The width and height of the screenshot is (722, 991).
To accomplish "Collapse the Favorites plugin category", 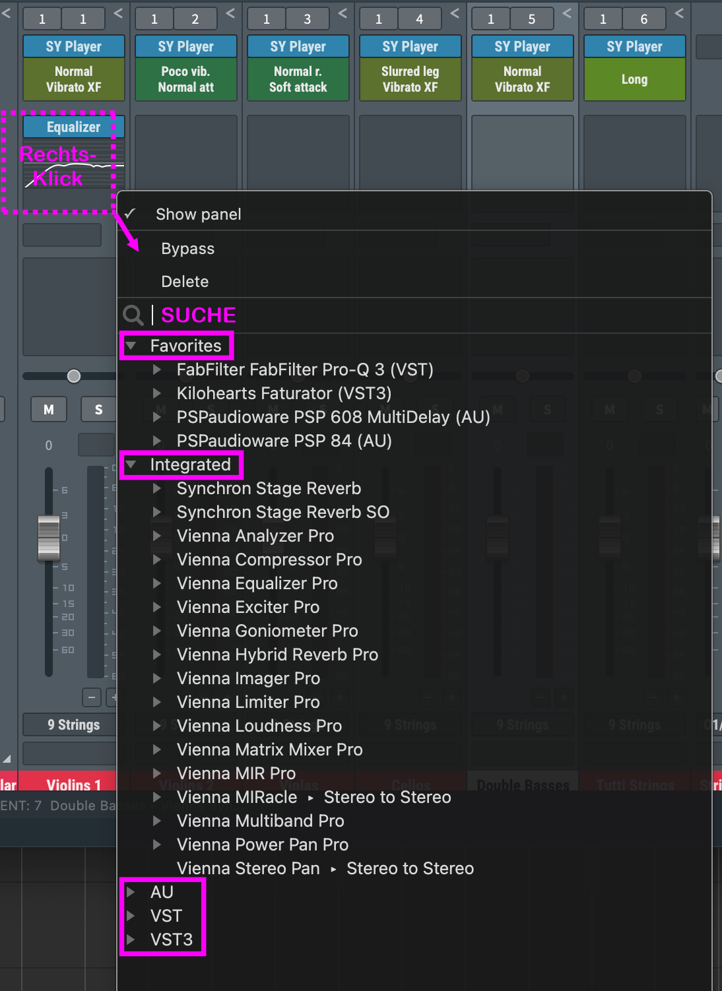I will click(131, 346).
